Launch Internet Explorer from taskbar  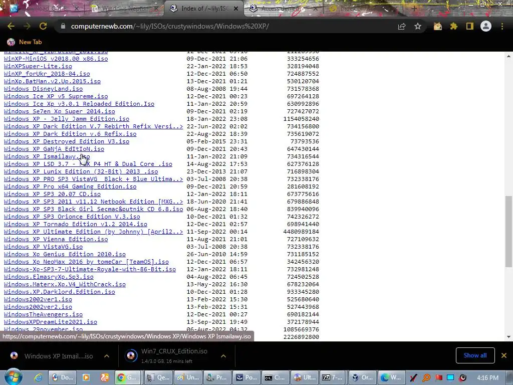[x=38, y=377]
